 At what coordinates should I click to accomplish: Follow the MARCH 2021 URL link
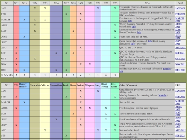point(180,20)
